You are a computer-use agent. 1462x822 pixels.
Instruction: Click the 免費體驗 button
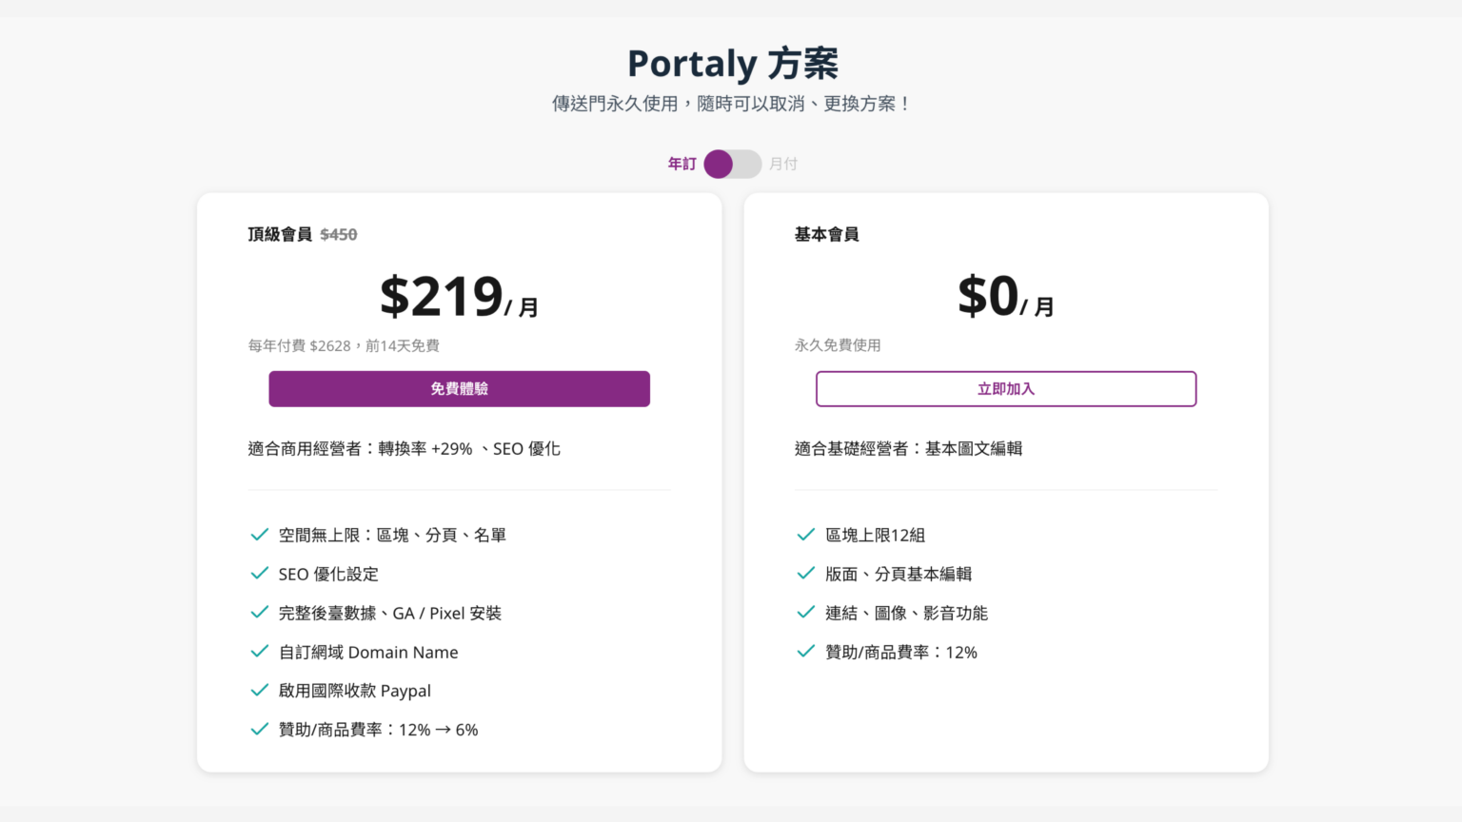click(x=459, y=388)
